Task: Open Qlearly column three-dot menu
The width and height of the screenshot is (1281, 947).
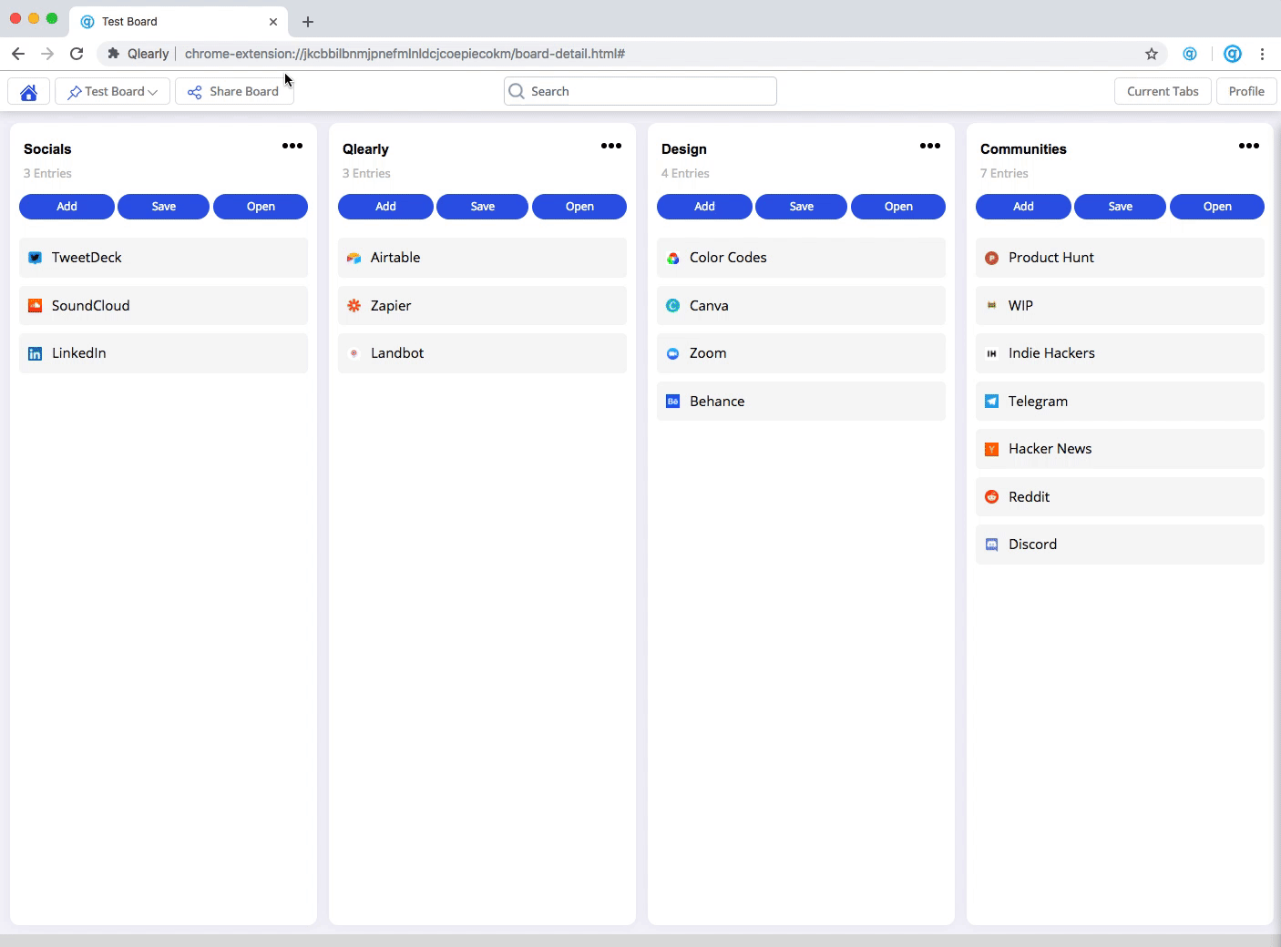Action: click(611, 146)
